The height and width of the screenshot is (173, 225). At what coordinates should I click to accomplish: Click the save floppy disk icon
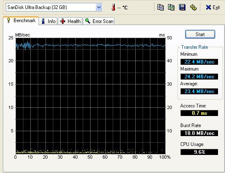(x=182, y=7)
